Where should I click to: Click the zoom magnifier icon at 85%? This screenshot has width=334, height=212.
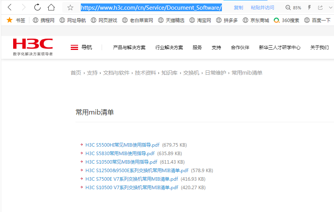[288, 8]
